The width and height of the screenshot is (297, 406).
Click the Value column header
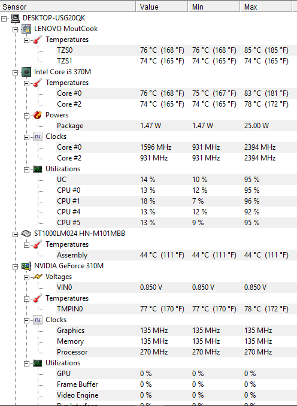pos(162,7)
